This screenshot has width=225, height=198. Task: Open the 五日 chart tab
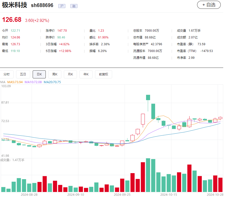point(23,74)
